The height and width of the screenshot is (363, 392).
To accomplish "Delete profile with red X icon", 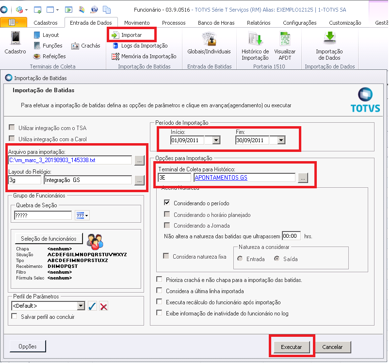I will click(x=103, y=306).
